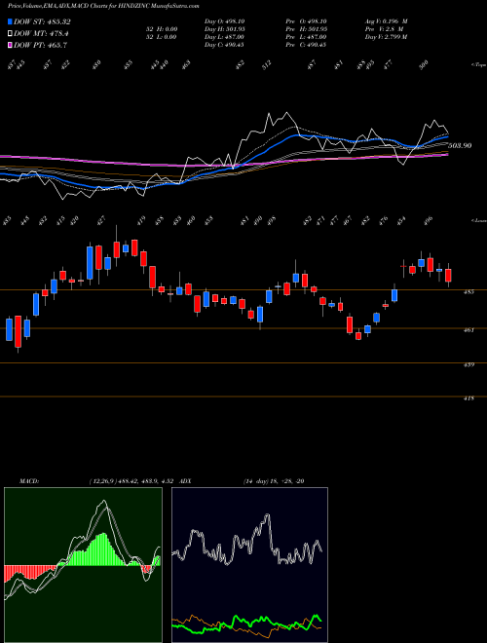
Task: Click the ADX panel title label
Action: tap(185, 481)
